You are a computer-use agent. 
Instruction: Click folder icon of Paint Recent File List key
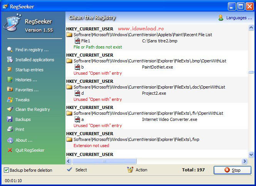pos(69,35)
